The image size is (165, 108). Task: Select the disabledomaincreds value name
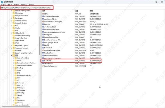click(52, 30)
